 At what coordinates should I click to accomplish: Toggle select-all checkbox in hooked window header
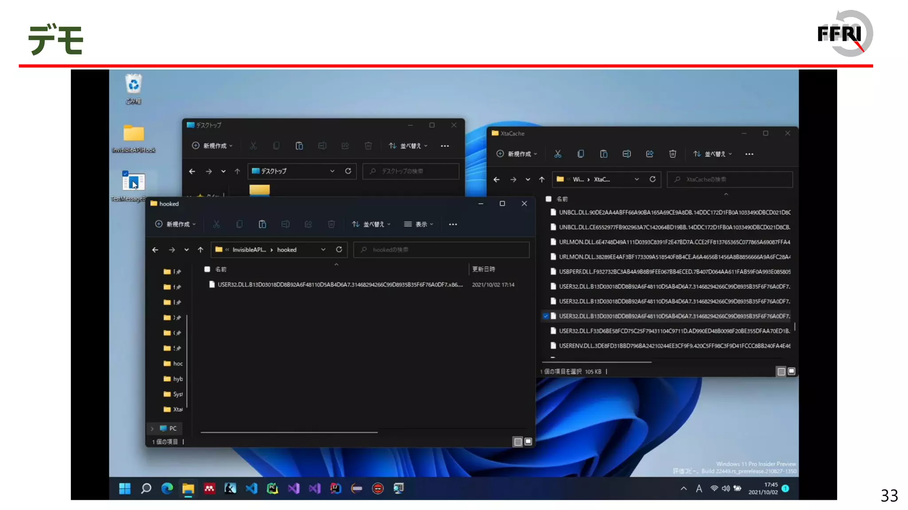click(x=207, y=269)
